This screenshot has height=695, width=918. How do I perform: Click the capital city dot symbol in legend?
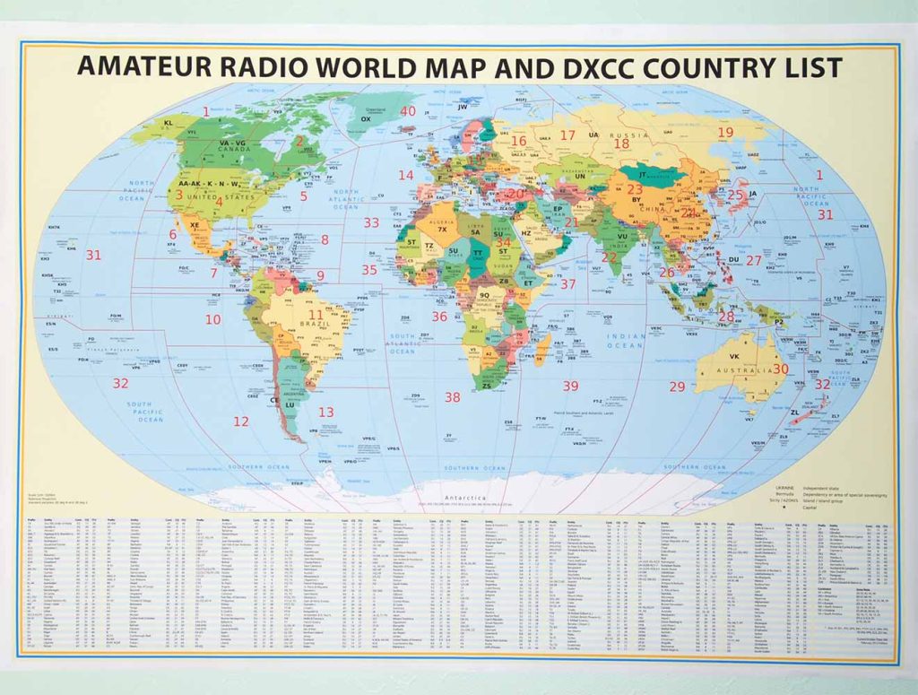pos(784,507)
